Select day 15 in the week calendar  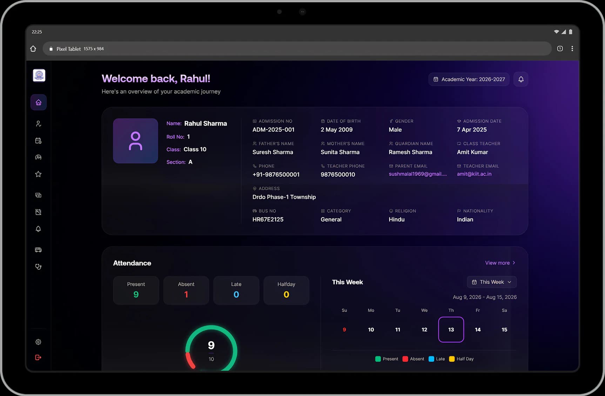(x=504, y=329)
